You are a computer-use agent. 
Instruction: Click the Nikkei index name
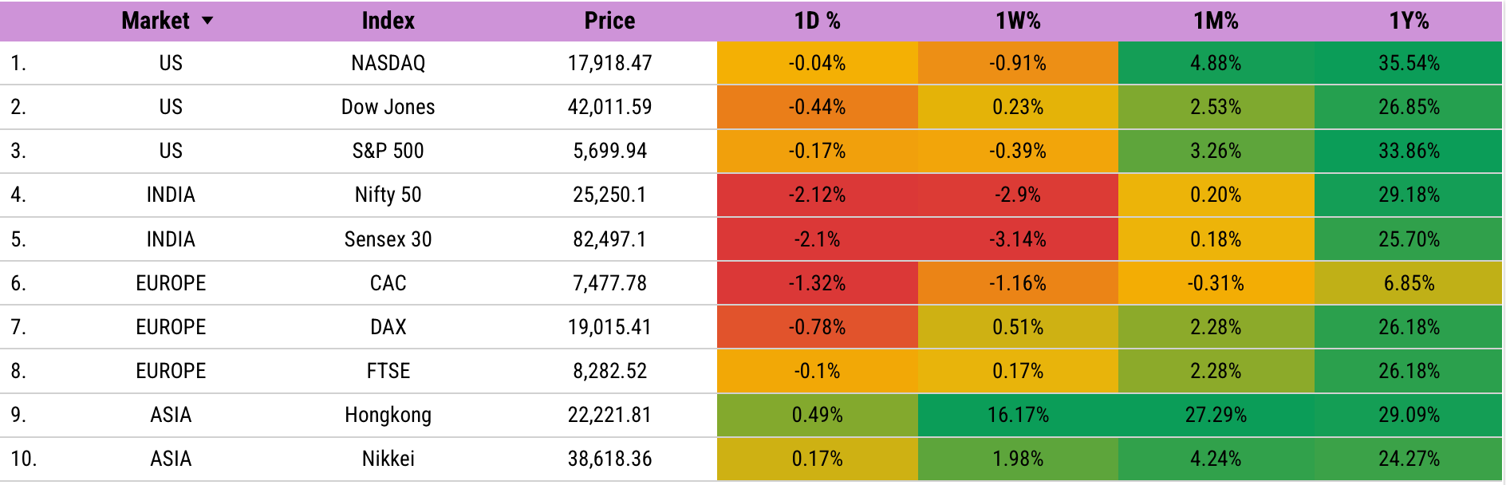click(x=388, y=459)
